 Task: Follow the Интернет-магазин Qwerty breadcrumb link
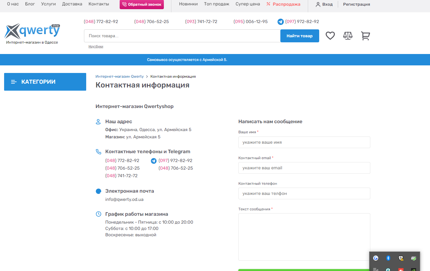pos(120,76)
